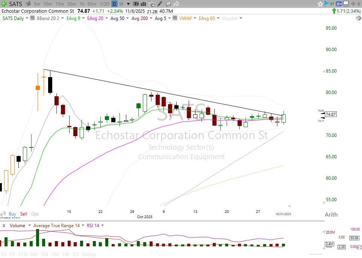Close the lower pane with X icon
This screenshot has height=258, width=362.
tap(3, 226)
